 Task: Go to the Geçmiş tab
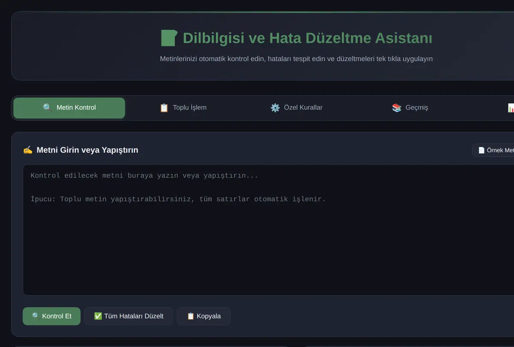pos(410,108)
